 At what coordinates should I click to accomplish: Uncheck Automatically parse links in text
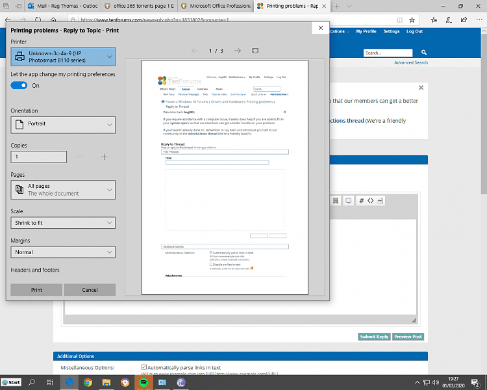(x=144, y=367)
